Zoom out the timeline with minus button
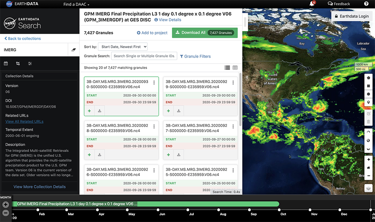Screen dimensions: 375x222 (x=6, y=213)
